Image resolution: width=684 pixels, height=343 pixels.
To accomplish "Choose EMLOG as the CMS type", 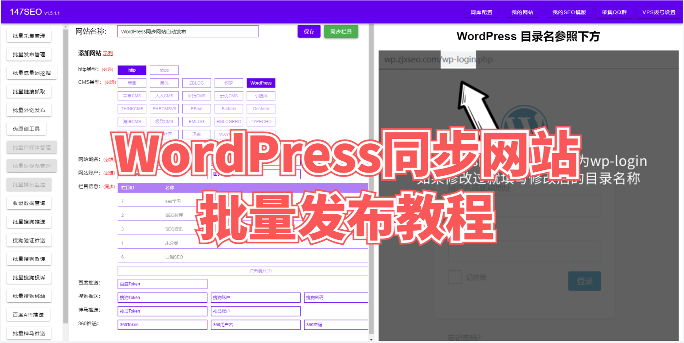I will 196,121.
